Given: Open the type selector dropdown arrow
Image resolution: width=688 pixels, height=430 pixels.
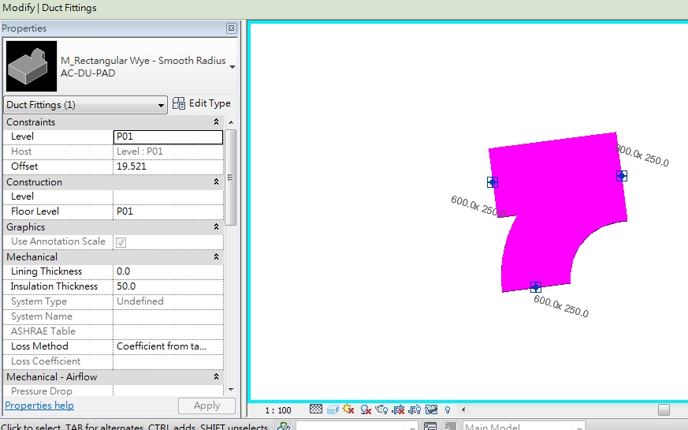Looking at the screenshot, I should coord(232,67).
